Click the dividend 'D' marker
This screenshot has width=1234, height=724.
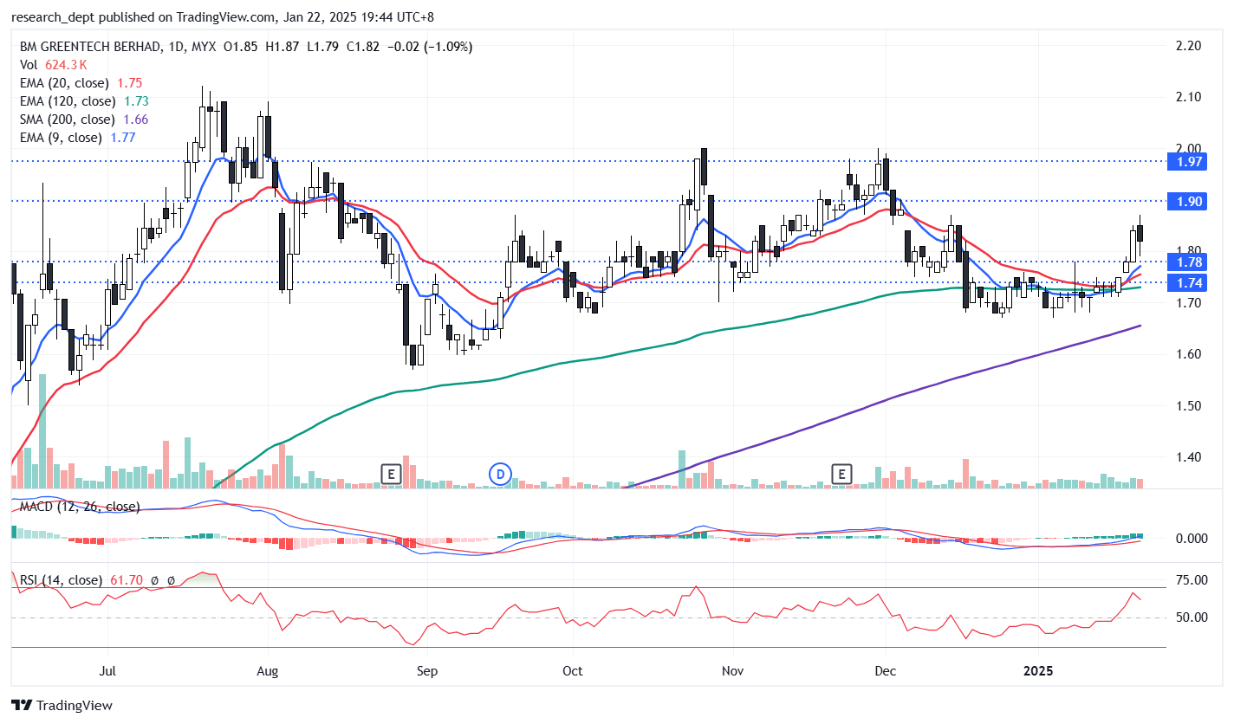pyautogui.click(x=499, y=474)
